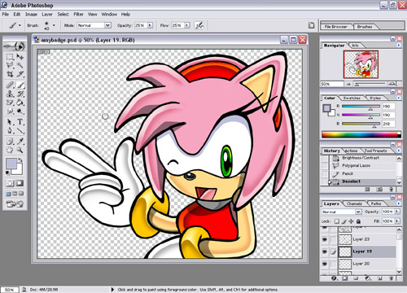407x293 pixels.
Task: Enable the Airbrush option icon
Action: point(199,25)
